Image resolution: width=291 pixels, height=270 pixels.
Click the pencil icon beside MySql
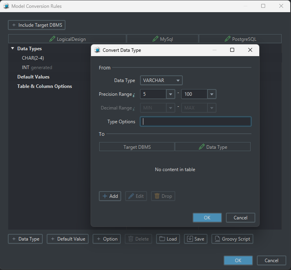155,39
